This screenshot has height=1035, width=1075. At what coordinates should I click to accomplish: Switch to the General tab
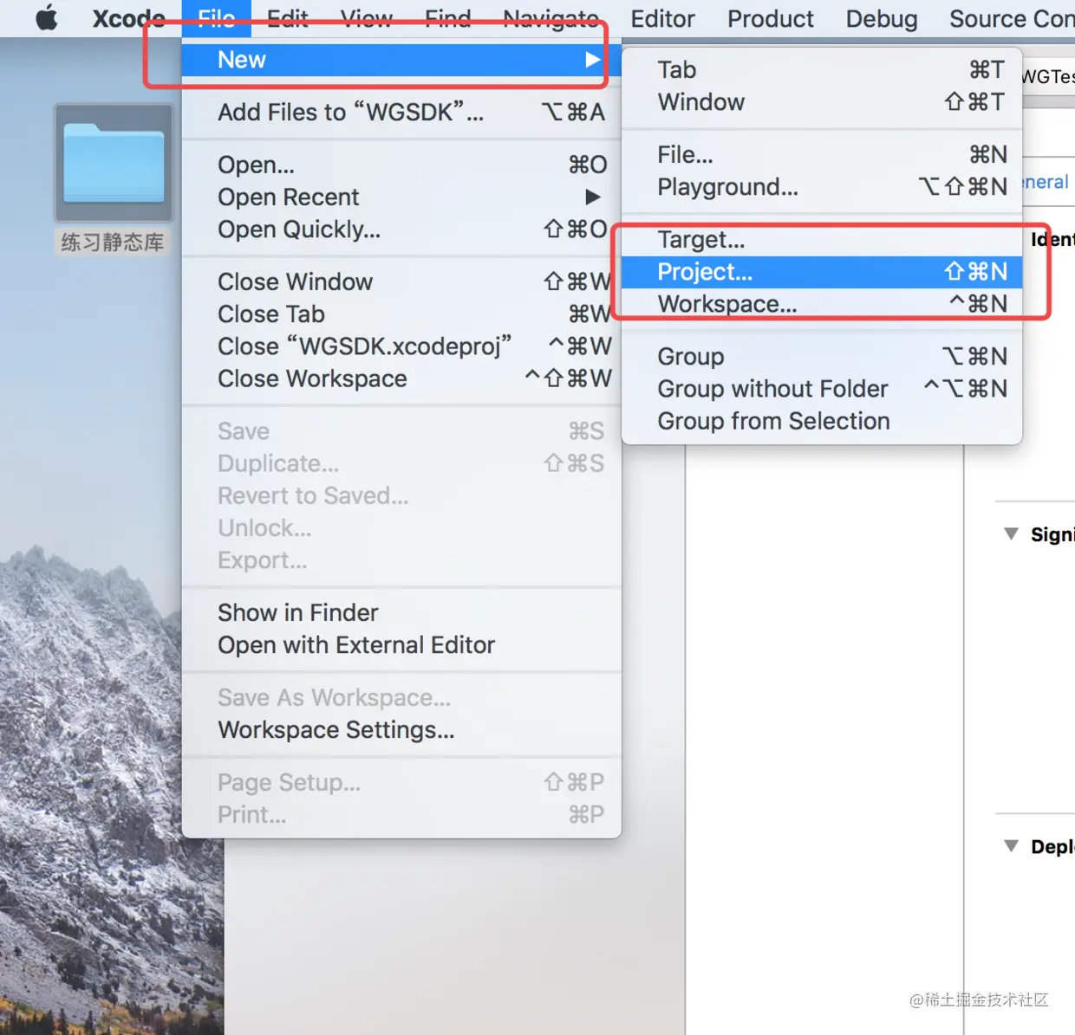(1046, 182)
